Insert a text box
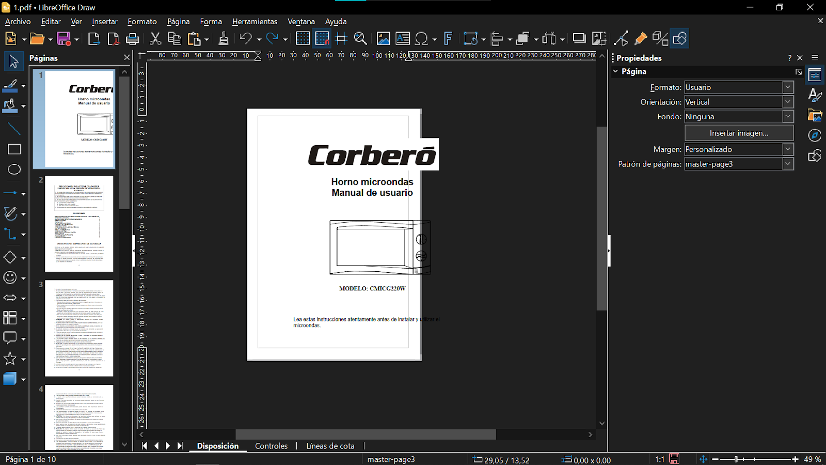The width and height of the screenshot is (826, 465). [x=403, y=39]
